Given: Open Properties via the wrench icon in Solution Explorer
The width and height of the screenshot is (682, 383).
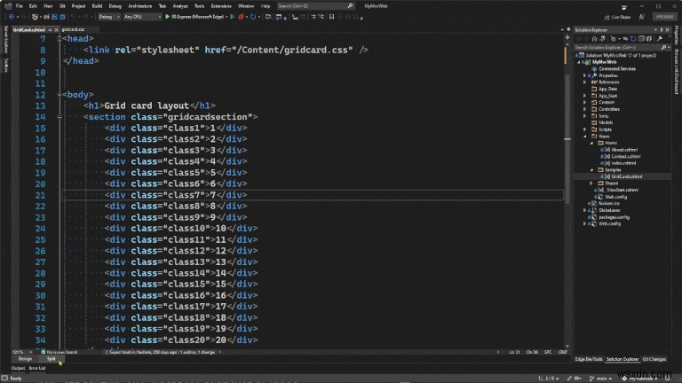Looking at the screenshot, I should point(660,39).
